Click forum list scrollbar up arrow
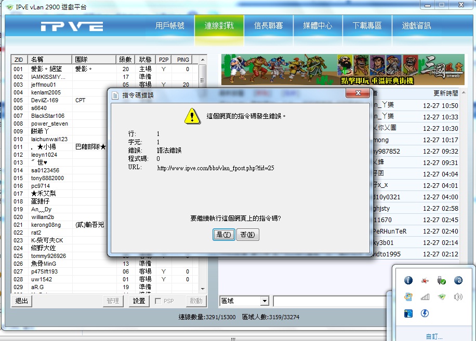This screenshot has width=476, height=341. point(464,92)
